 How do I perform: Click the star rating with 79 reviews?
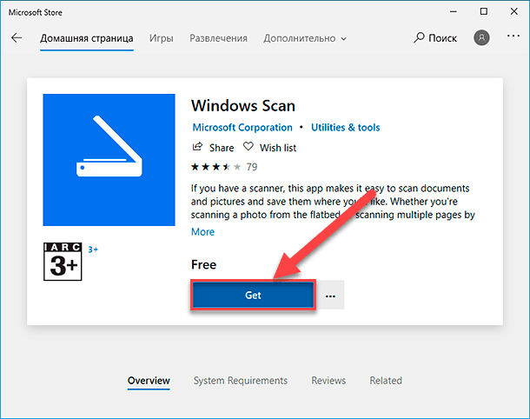click(224, 167)
